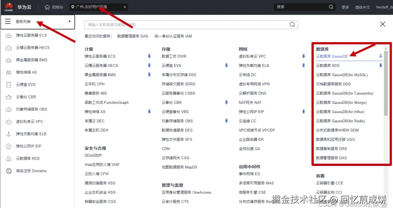
Task: Unpin 云数据库 RDS in database list
Action: tap(380, 65)
